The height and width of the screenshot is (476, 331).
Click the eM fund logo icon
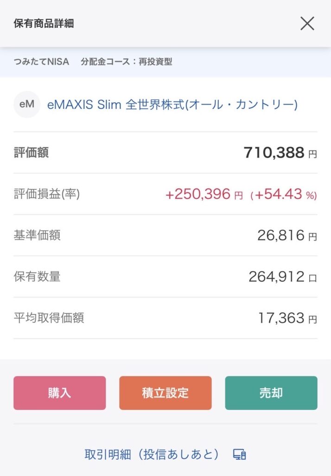coord(27,104)
